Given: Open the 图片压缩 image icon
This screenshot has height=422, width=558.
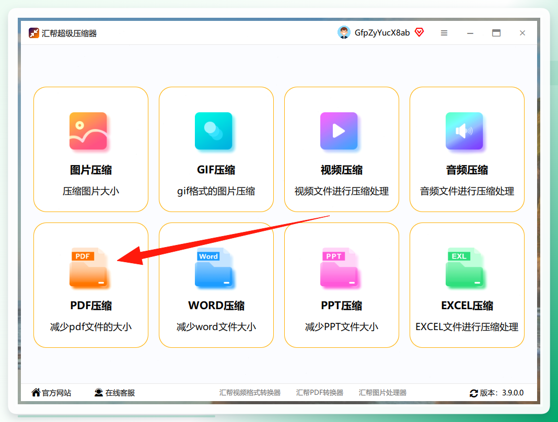Looking at the screenshot, I should 88,131.
